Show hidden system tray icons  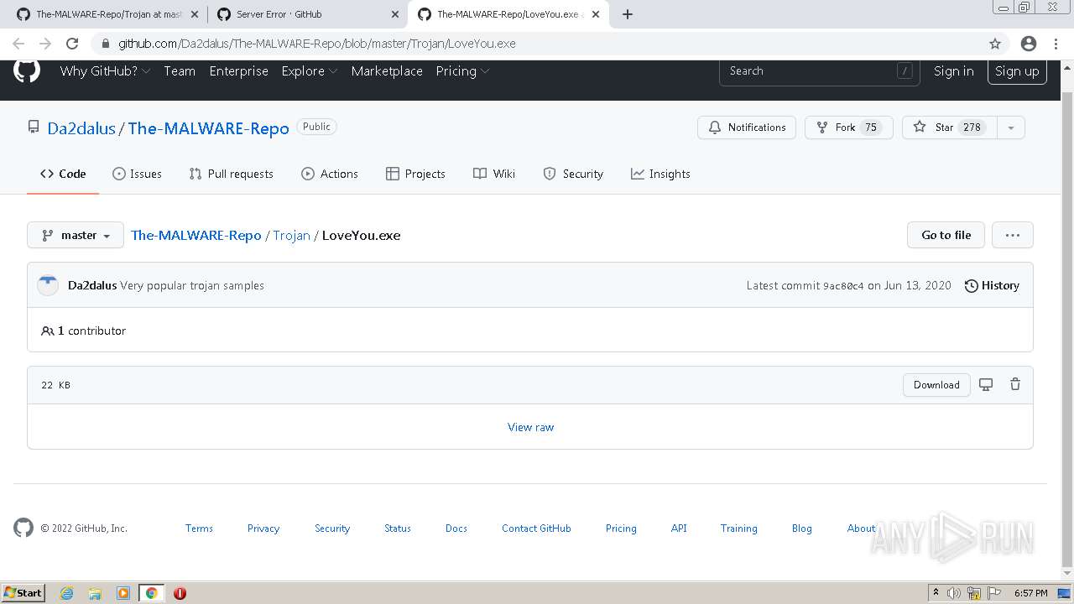pyautogui.click(x=936, y=593)
